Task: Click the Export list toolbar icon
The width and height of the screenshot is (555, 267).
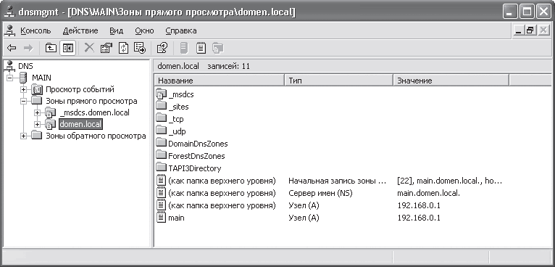Action: [139, 48]
